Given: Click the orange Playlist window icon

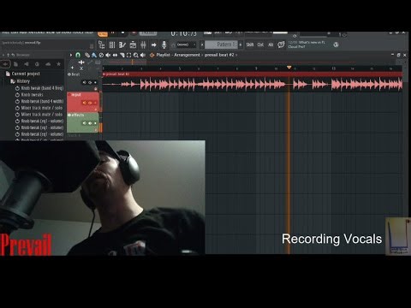Looking at the screenshot, I should click(x=152, y=55).
